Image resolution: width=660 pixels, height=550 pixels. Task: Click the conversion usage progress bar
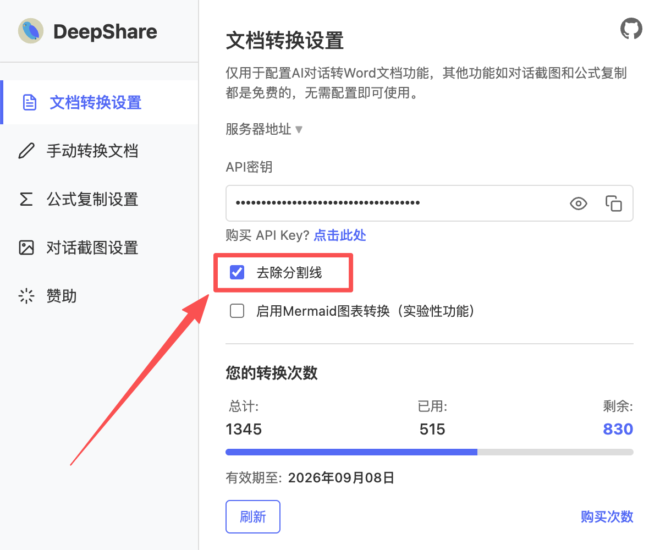tap(429, 452)
